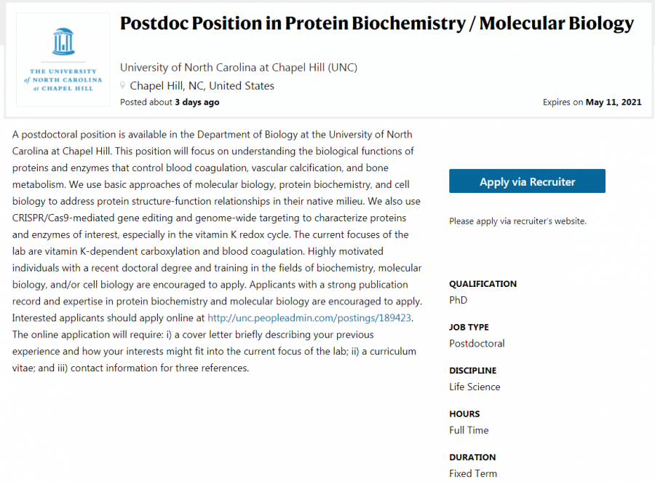
Task: Select the Life Science discipline value
Action: point(475,387)
